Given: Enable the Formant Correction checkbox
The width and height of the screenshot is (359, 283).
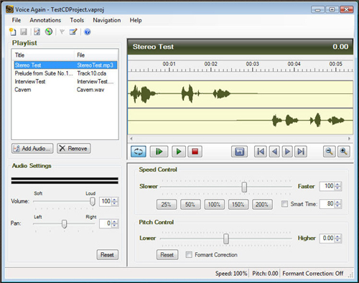Looking at the screenshot, I should (189, 254).
